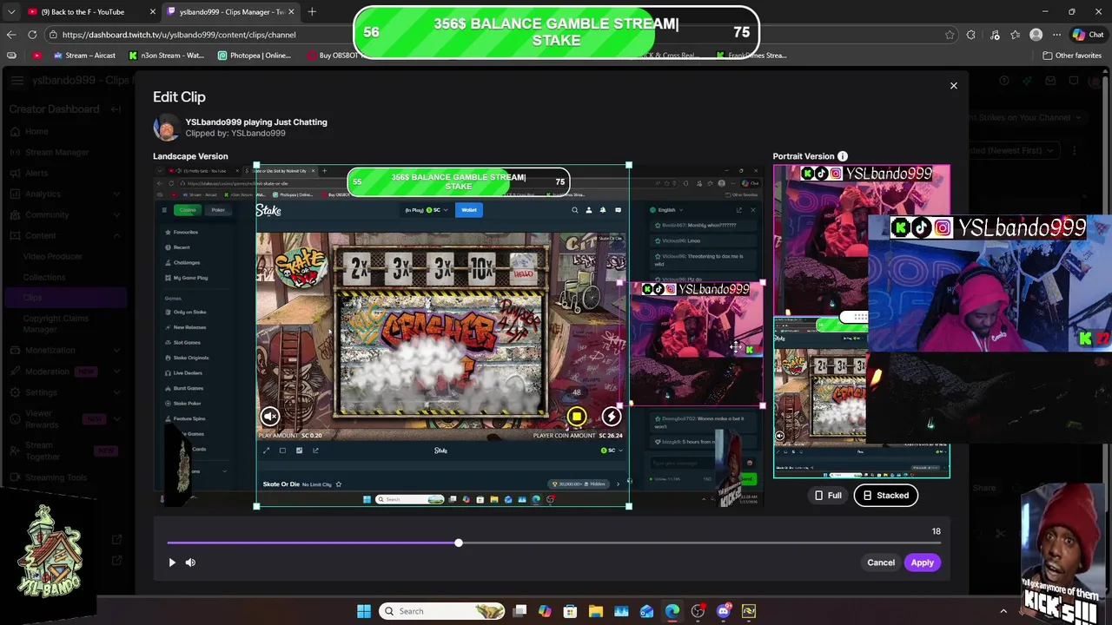Open Discord from the taskbar
The width and height of the screenshot is (1112, 625).
pyautogui.click(x=724, y=611)
